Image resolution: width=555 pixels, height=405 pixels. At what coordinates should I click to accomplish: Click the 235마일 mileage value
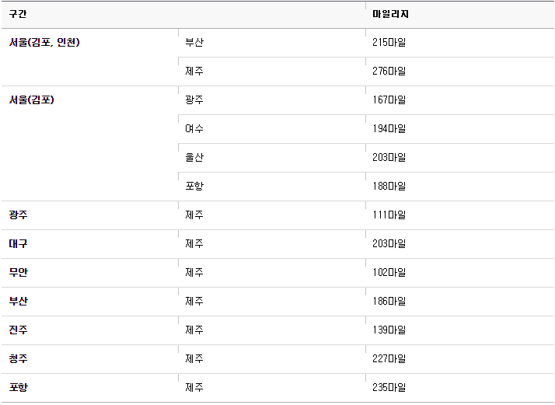389,387
